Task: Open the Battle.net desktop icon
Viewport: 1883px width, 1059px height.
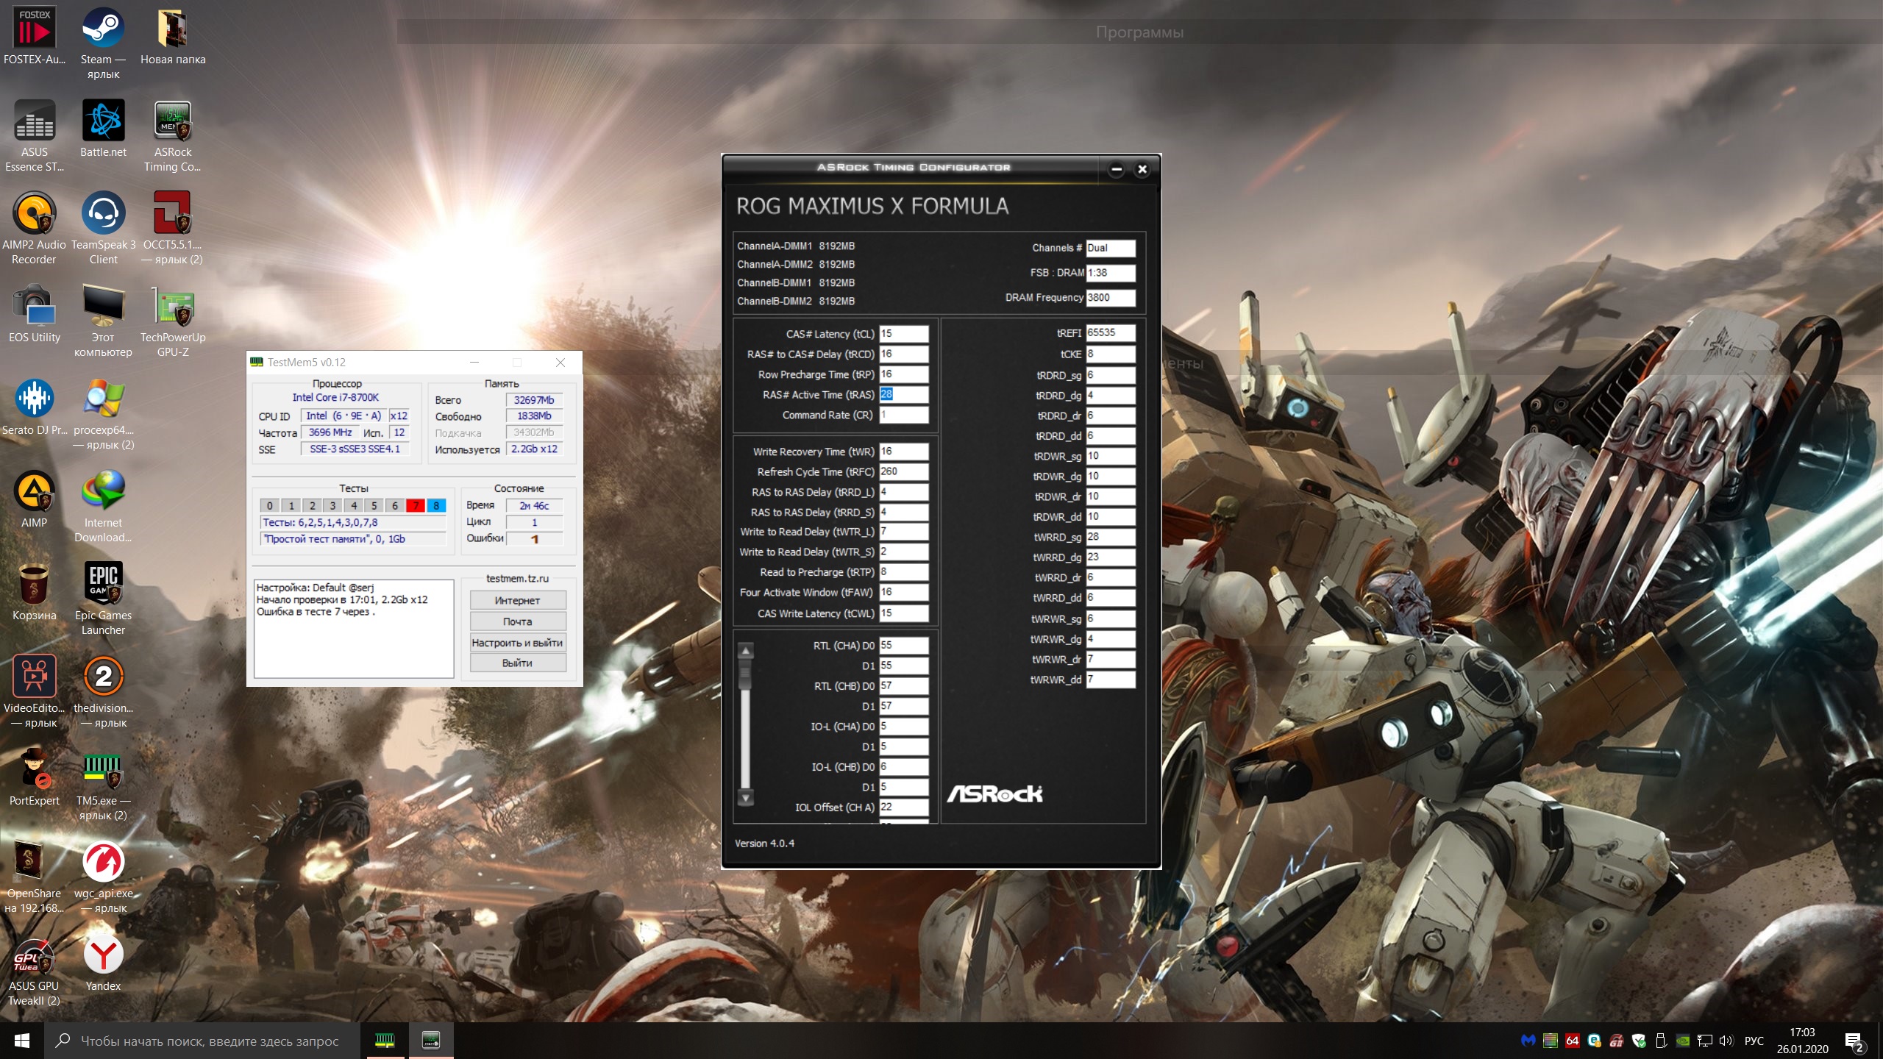Action: pos(103,121)
